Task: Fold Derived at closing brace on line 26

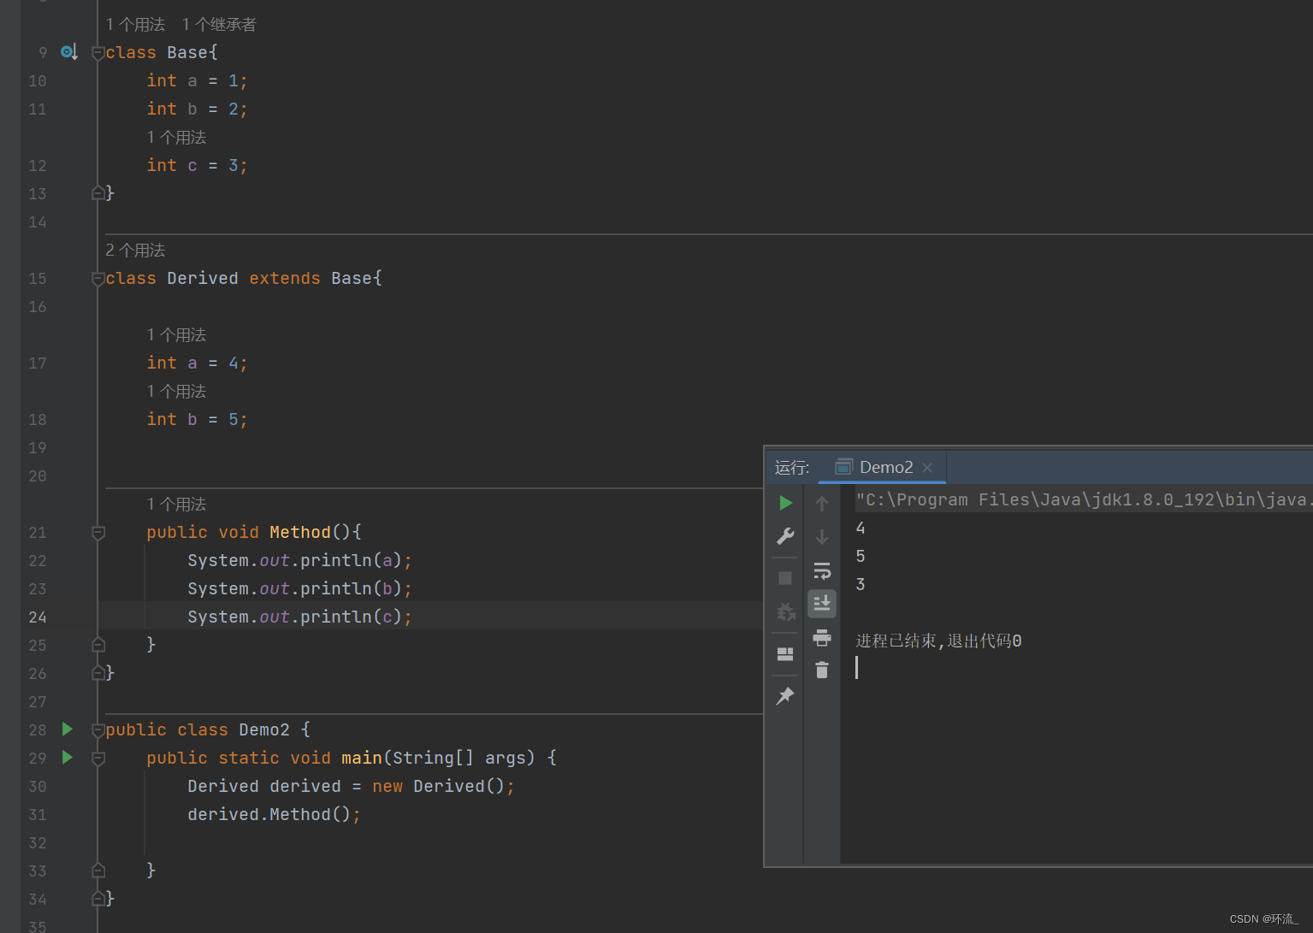Action: click(x=98, y=673)
